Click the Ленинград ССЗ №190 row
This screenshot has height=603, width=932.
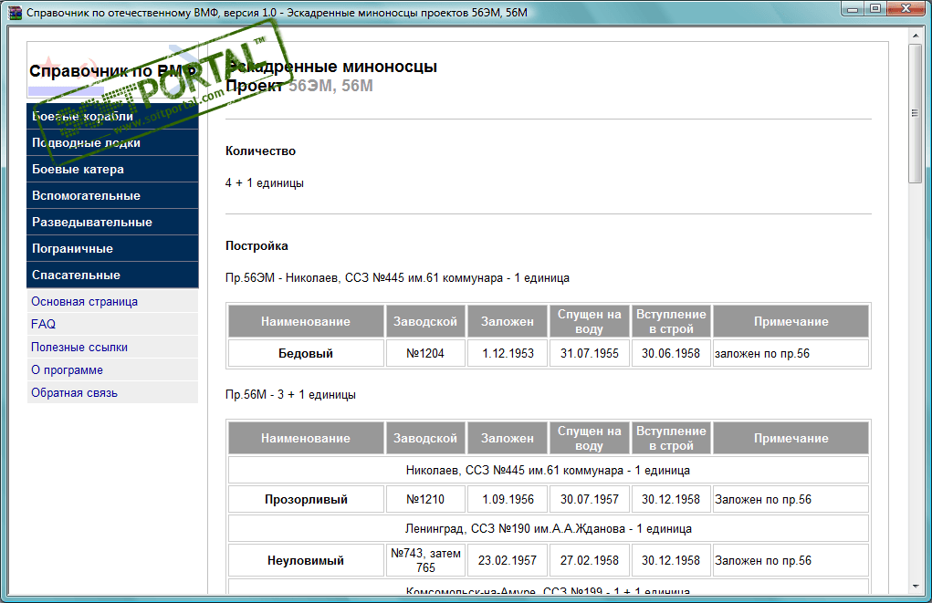(x=549, y=529)
